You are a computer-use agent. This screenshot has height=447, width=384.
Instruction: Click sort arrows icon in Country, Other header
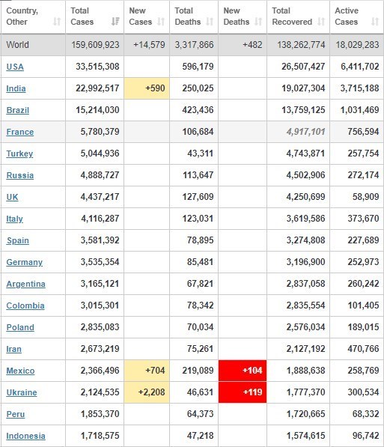point(57,22)
